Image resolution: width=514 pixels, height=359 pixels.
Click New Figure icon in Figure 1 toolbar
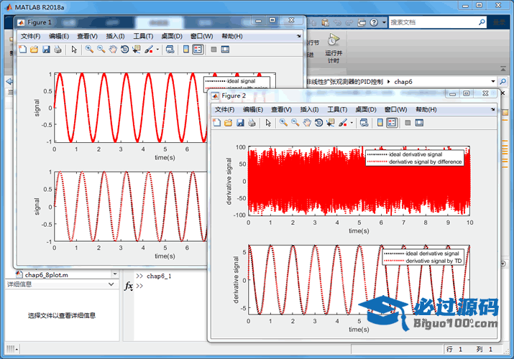coord(22,50)
